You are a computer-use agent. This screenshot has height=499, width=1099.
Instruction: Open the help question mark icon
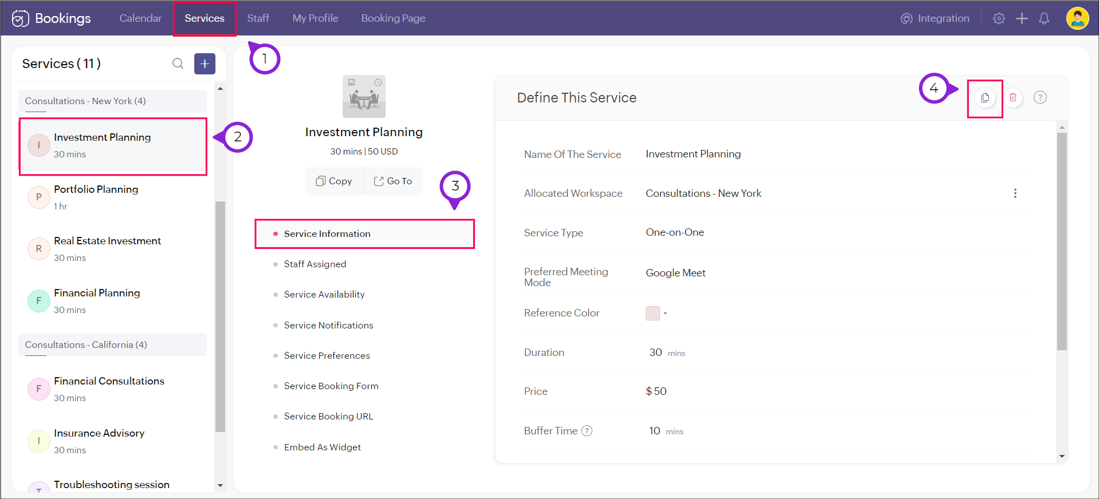click(x=1039, y=98)
